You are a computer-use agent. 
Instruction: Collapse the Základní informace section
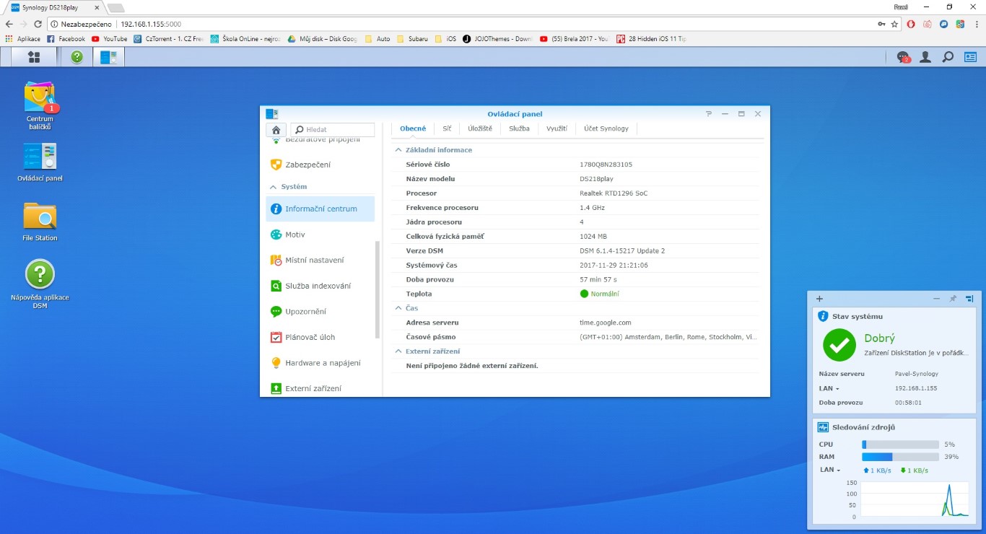pyautogui.click(x=398, y=150)
